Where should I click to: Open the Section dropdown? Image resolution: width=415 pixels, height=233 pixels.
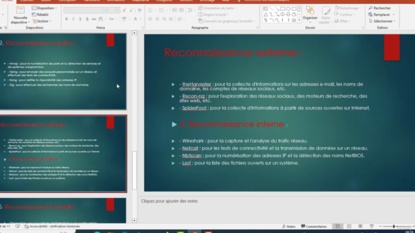[41, 21]
